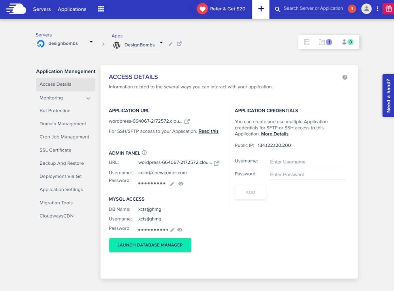Switch to the Applications menu item

click(x=72, y=9)
